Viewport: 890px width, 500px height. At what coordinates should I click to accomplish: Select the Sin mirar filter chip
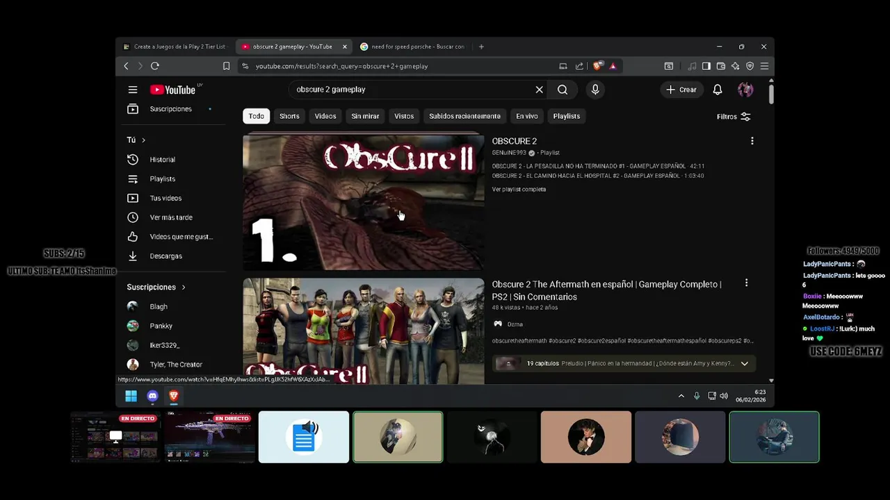pyautogui.click(x=365, y=116)
